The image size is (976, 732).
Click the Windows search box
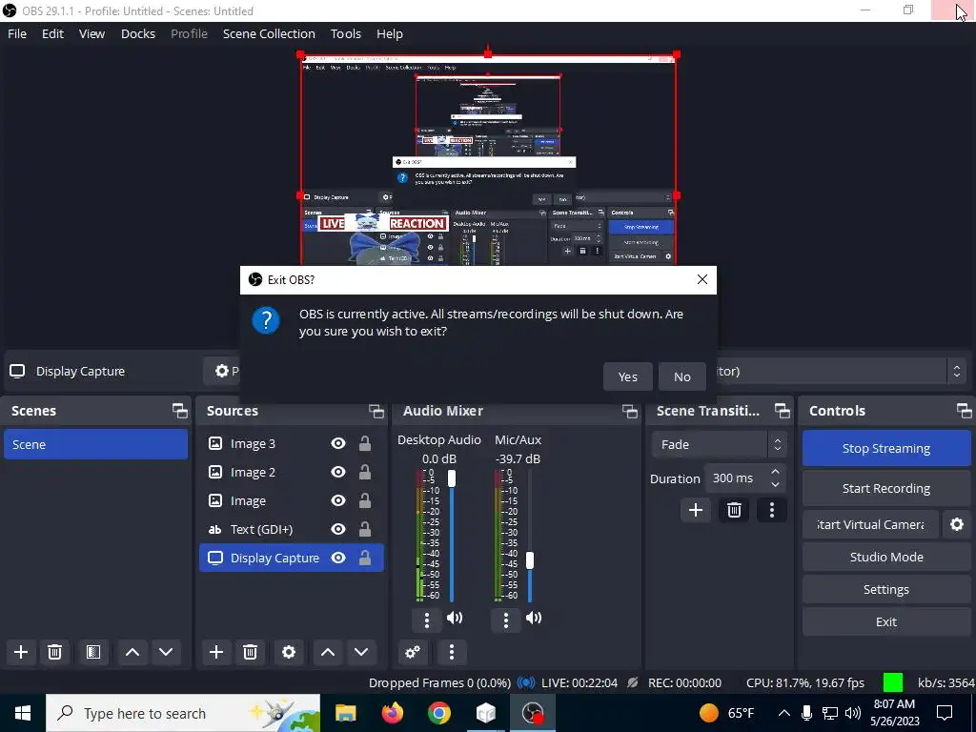183,713
